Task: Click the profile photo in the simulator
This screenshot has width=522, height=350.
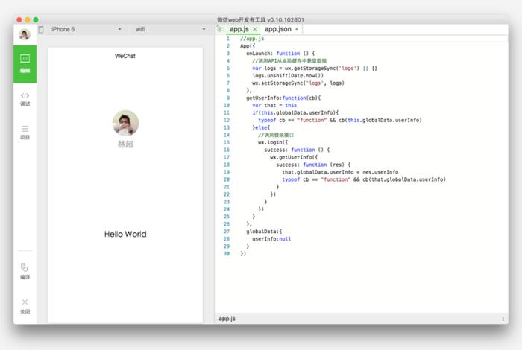Action: pos(125,123)
